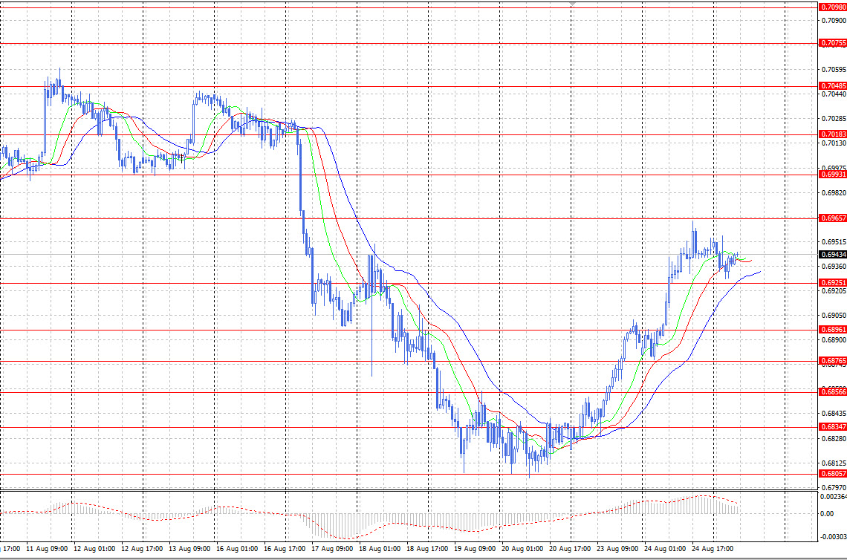Click the 11 Aug 09:00 time label
This screenshot has width=847, height=560.
(x=47, y=549)
